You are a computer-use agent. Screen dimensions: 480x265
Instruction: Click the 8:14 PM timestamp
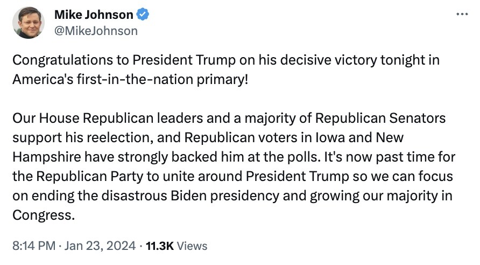click(x=33, y=246)
